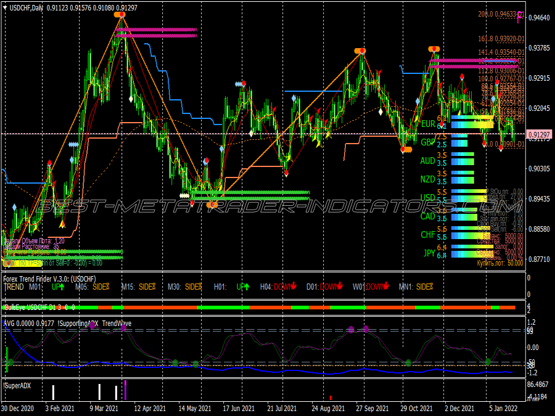
Task: Click the orange sideways icon next to MN1 SIDE
Action: (x=431, y=287)
